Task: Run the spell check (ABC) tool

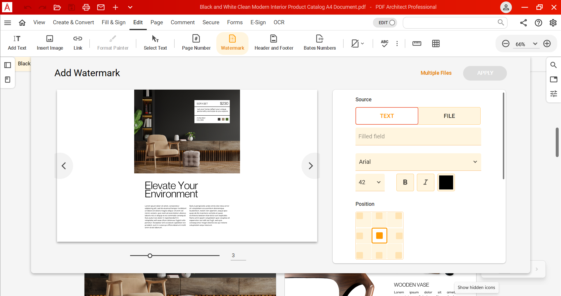Action: [x=384, y=43]
